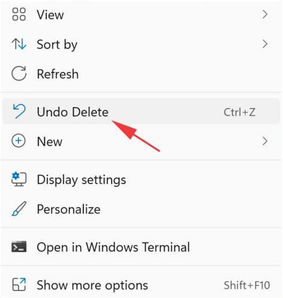Click the Show more options arrow-box icon
The height and width of the screenshot is (298, 283).
19,284
